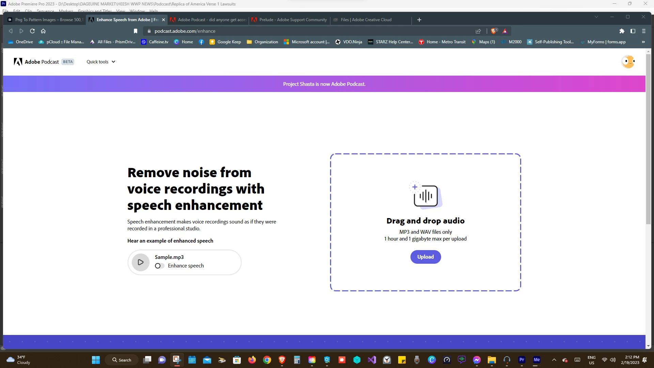Screen dimensions: 654x368
Task: Go to the browser home icon
Action: (43, 31)
